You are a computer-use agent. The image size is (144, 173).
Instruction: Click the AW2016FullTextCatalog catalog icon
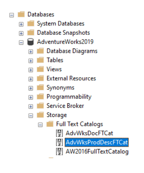pyautogui.click(x=59, y=151)
